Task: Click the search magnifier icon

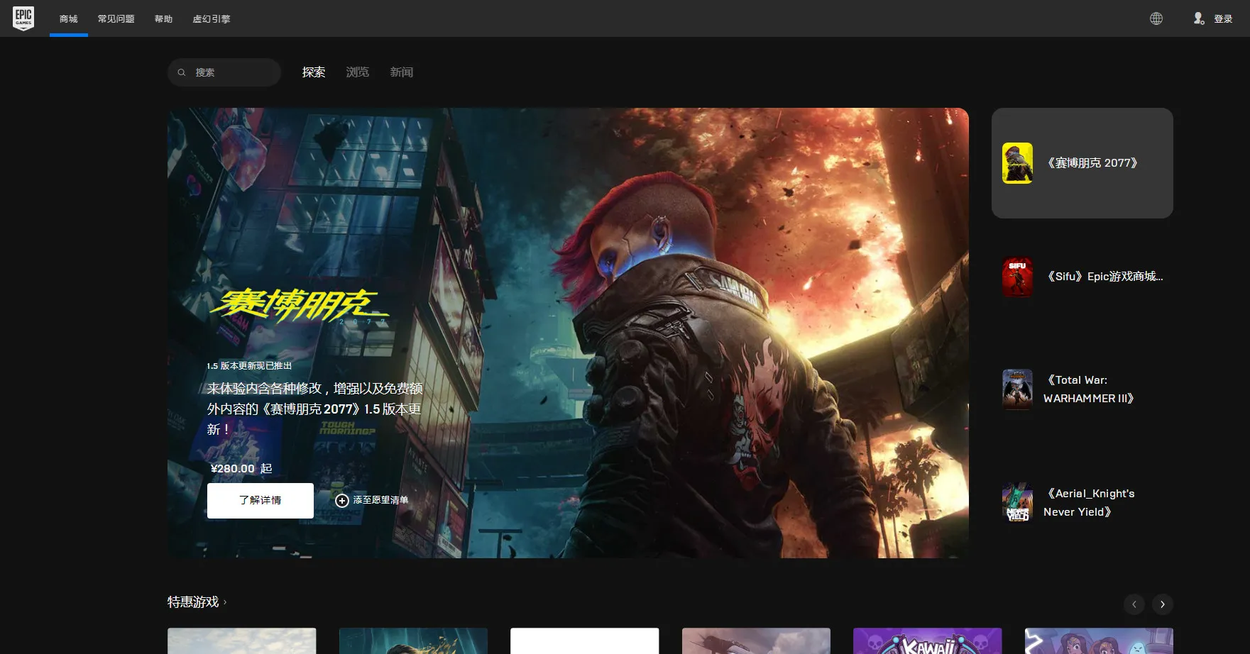Action: 182,72
